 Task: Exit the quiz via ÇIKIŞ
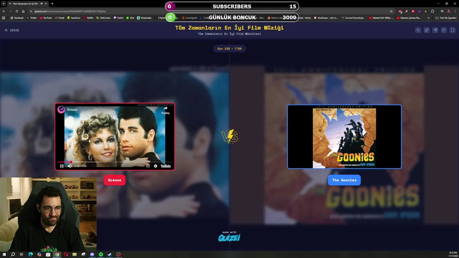click(12, 30)
